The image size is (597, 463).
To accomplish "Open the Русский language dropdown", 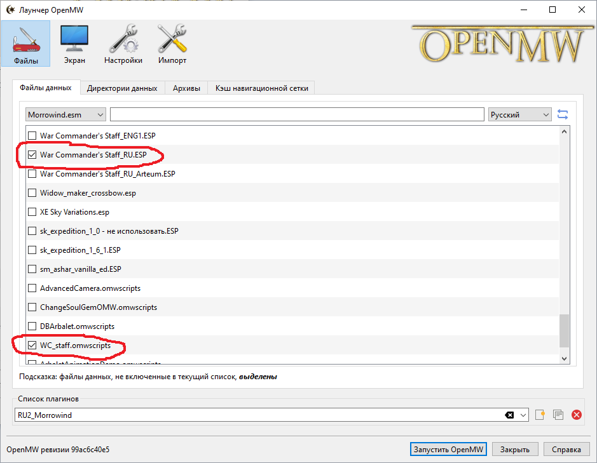I will click(520, 114).
